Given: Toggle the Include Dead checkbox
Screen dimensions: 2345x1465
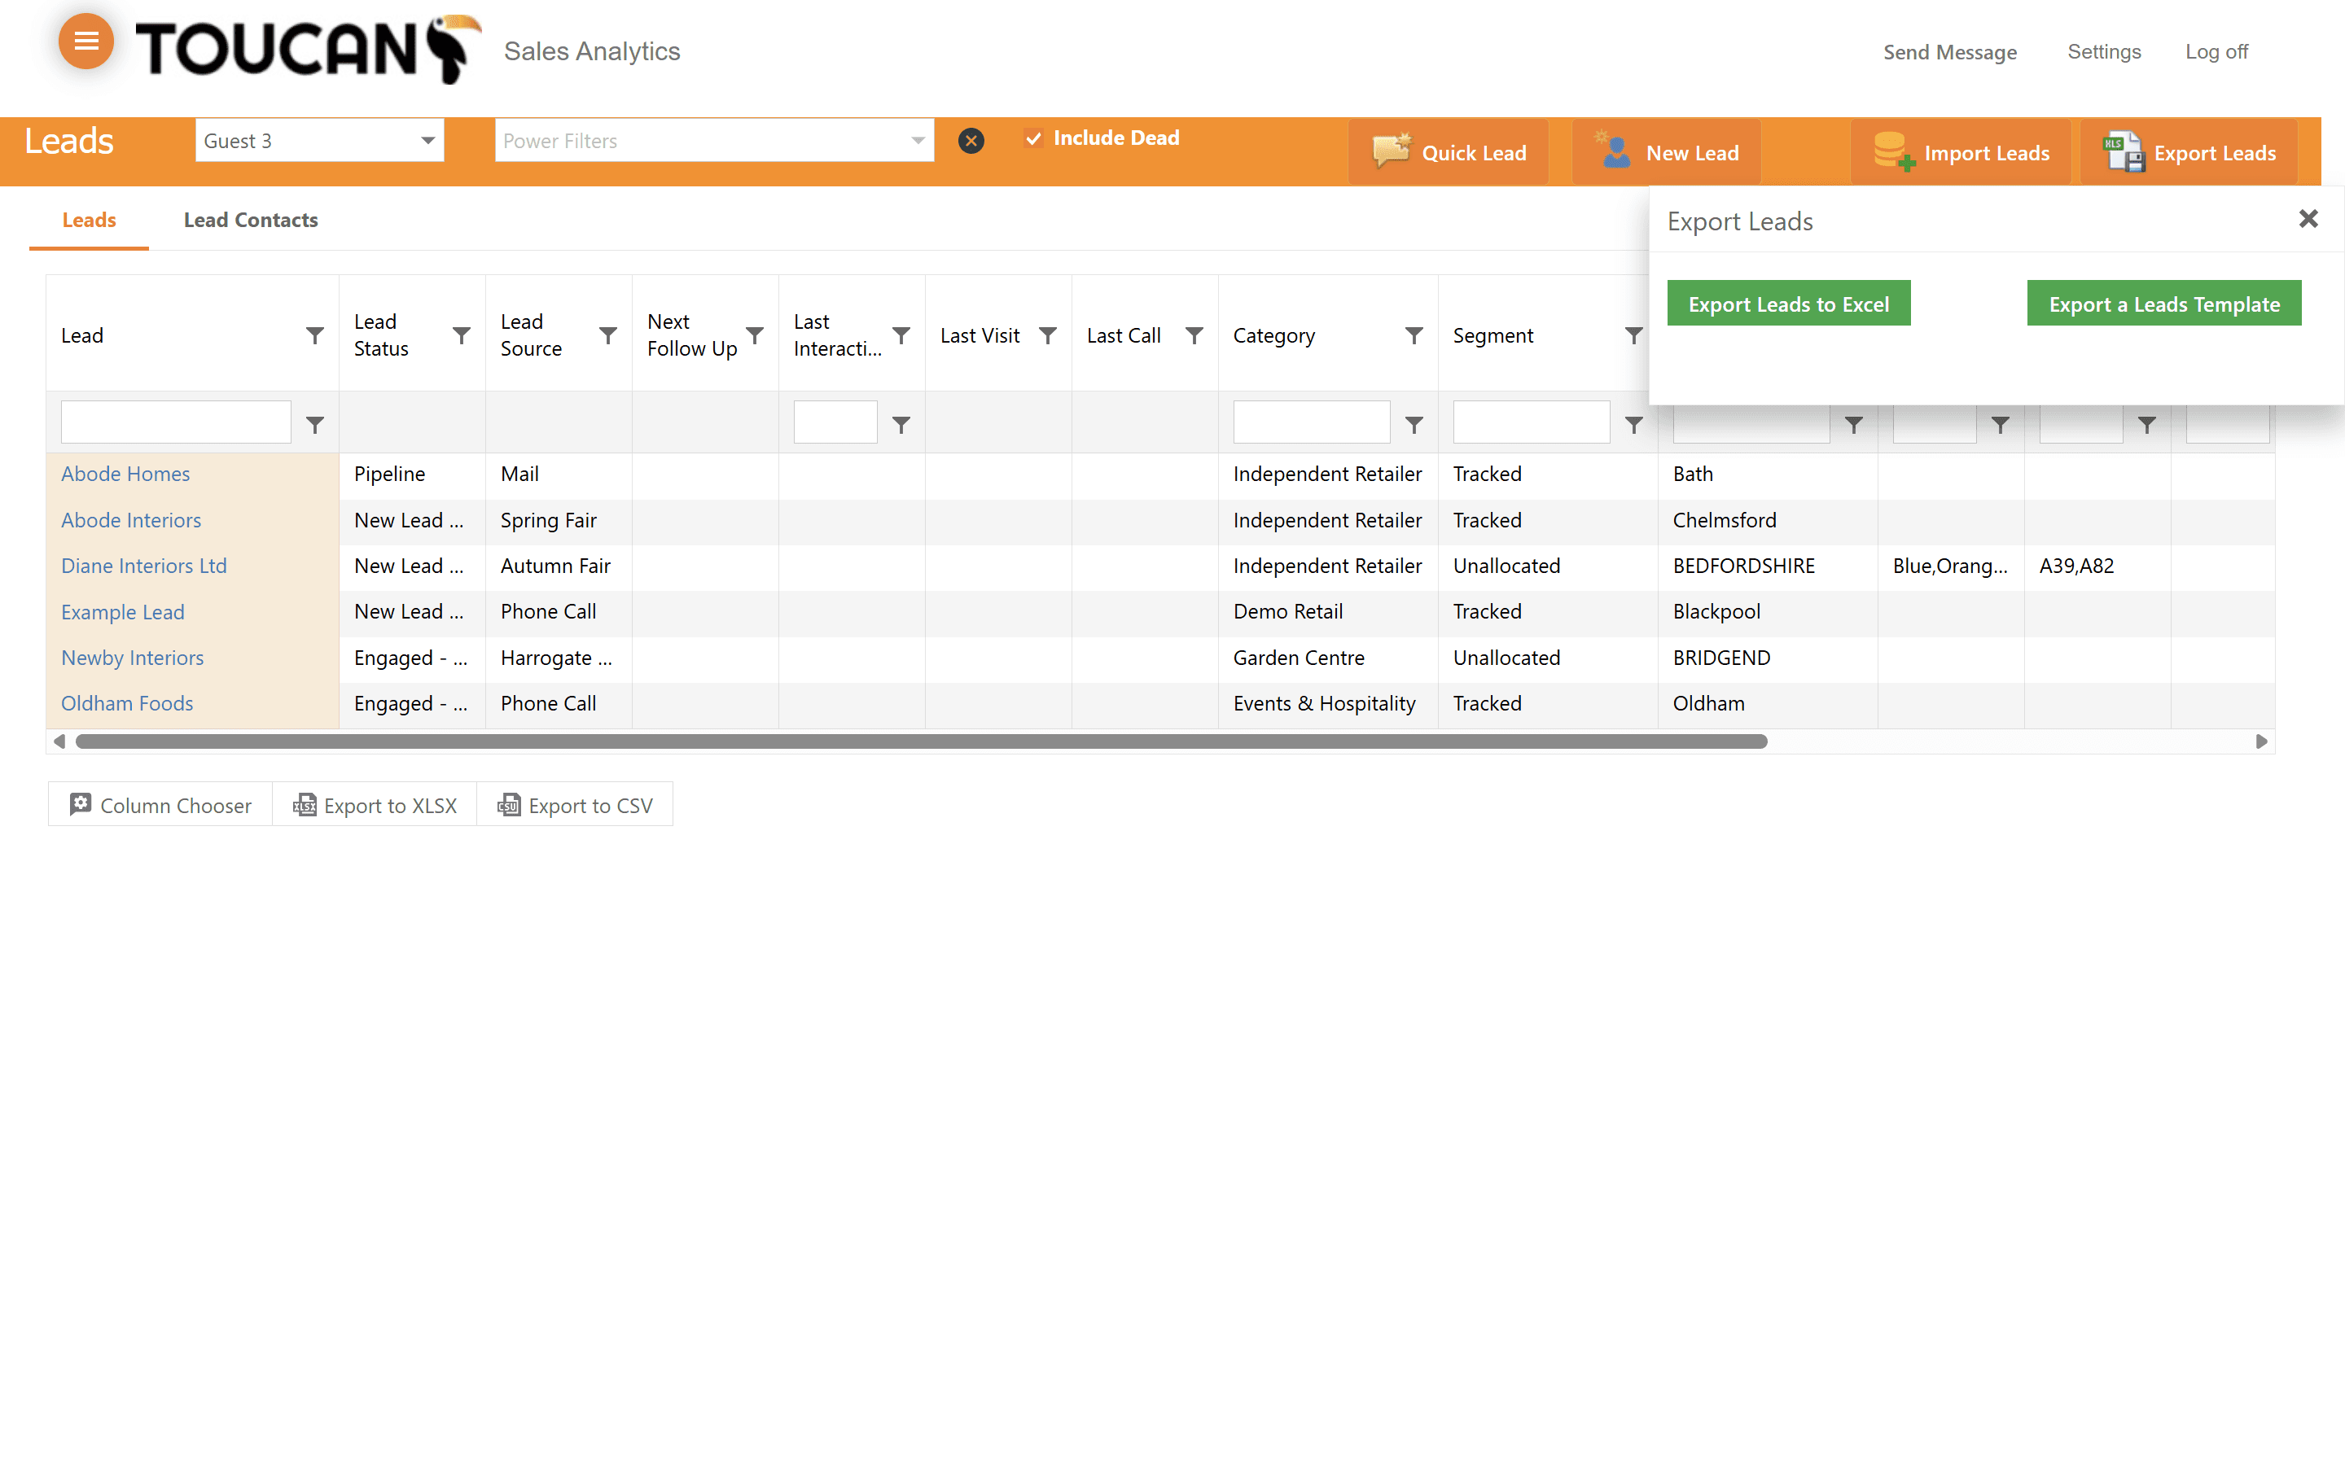Looking at the screenshot, I should (x=1033, y=138).
